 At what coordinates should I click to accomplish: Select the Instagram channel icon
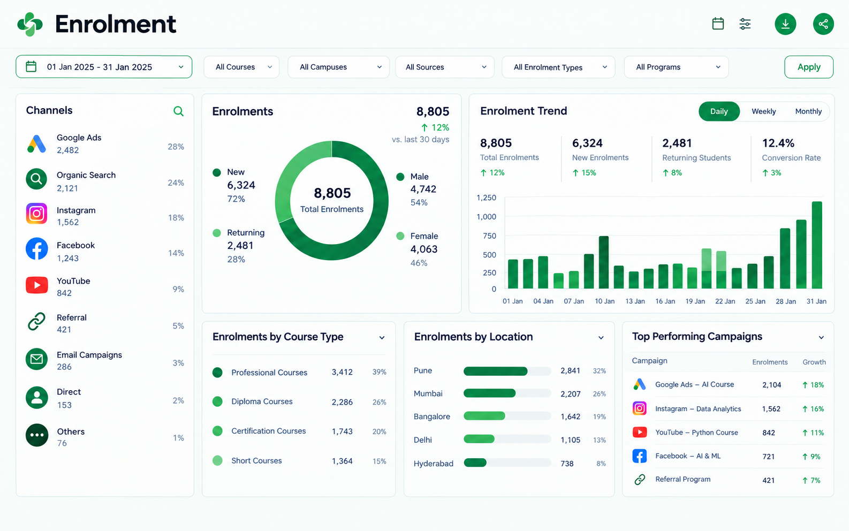pyautogui.click(x=37, y=214)
